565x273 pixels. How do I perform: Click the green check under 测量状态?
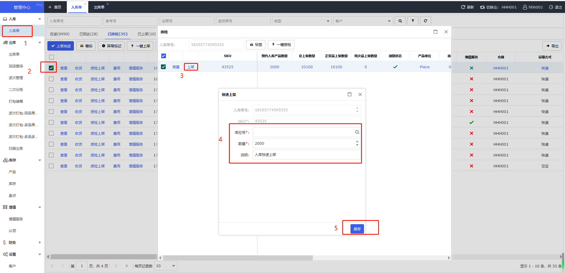point(395,67)
